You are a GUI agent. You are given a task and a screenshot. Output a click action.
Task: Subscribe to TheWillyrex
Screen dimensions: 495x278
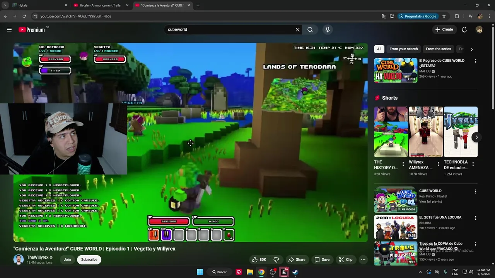pyautogui.click(x=89, y=259)
